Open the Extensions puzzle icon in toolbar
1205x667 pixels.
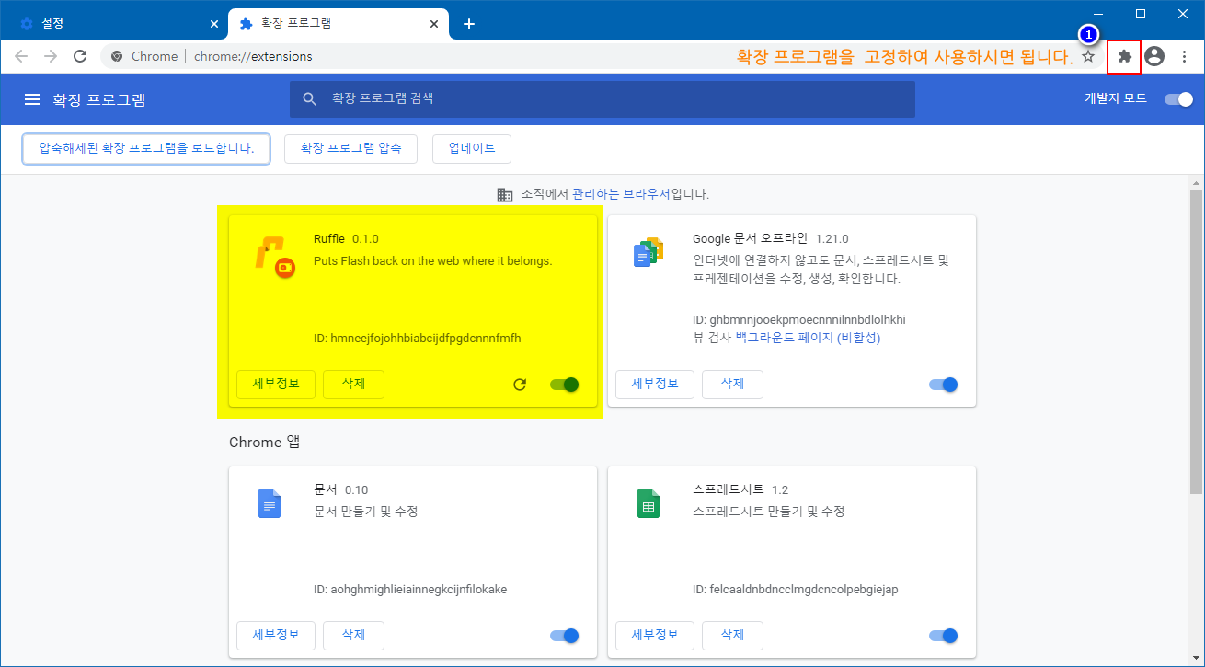click(x=1124, y=56)
